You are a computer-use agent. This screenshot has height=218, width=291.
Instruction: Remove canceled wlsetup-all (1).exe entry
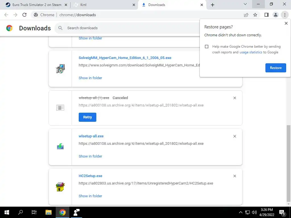pyautogui.click(x=234, y=98)
